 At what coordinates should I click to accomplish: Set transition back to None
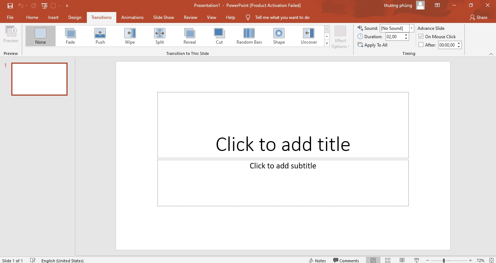point(40,35)
